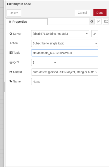Click the Cancel button
Viewport: 109px width, 167px height.
coord(82,13)
